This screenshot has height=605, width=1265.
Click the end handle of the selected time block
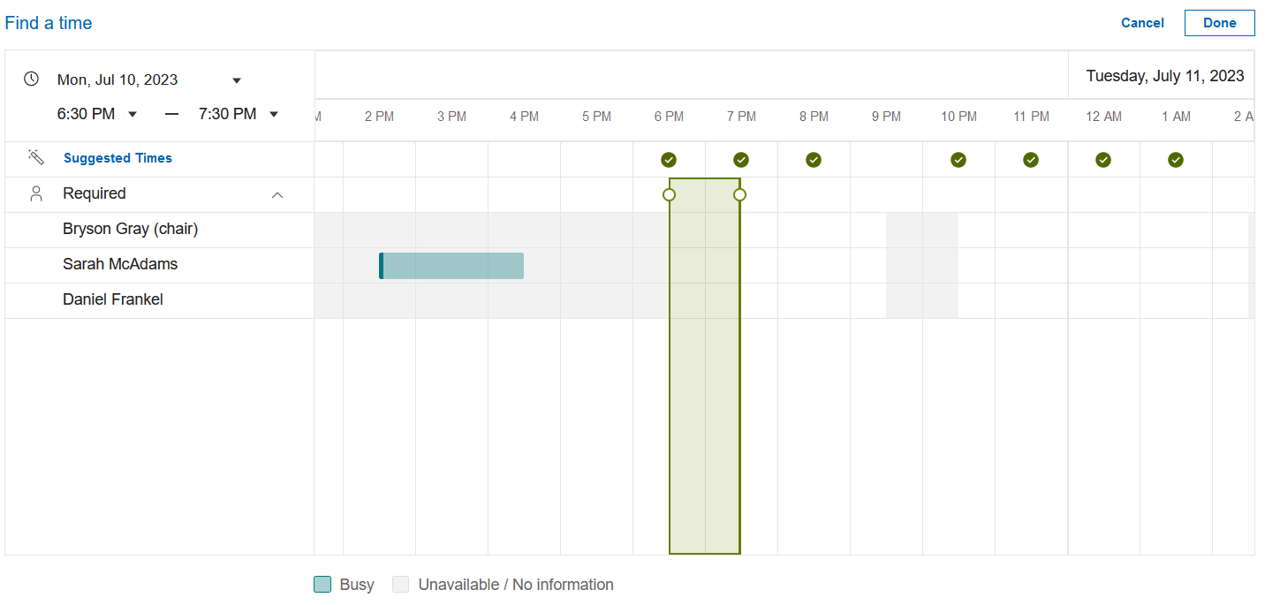click(x=740, y=194)
